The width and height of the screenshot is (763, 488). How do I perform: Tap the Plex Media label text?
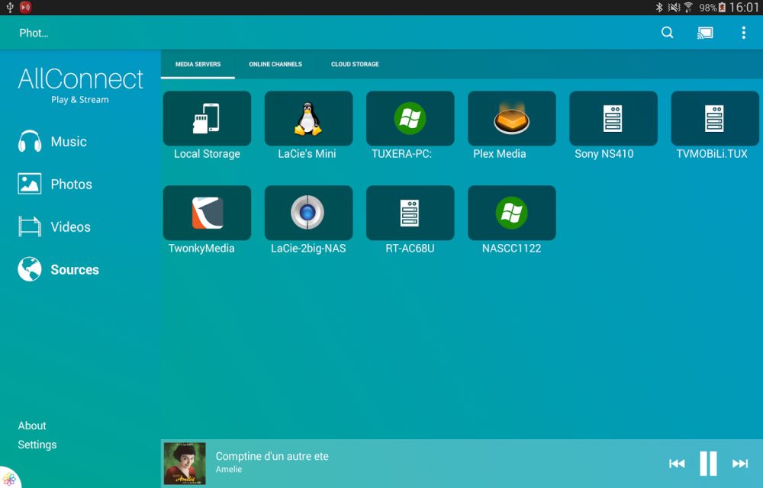pyautogui.click(x=499, y=154)
